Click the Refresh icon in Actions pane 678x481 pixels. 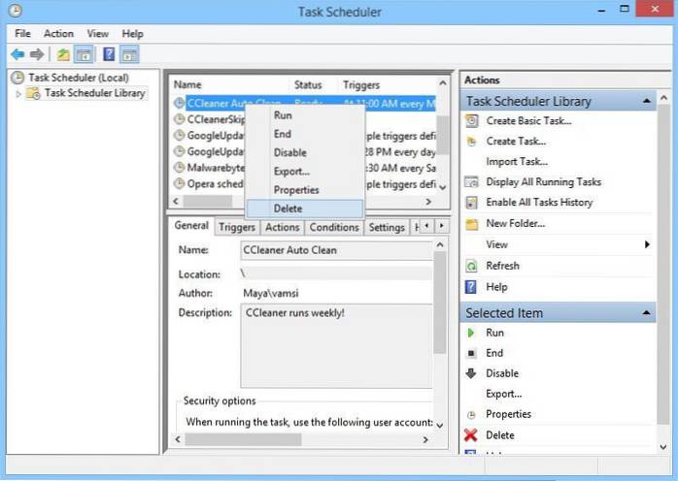point(472,266)
